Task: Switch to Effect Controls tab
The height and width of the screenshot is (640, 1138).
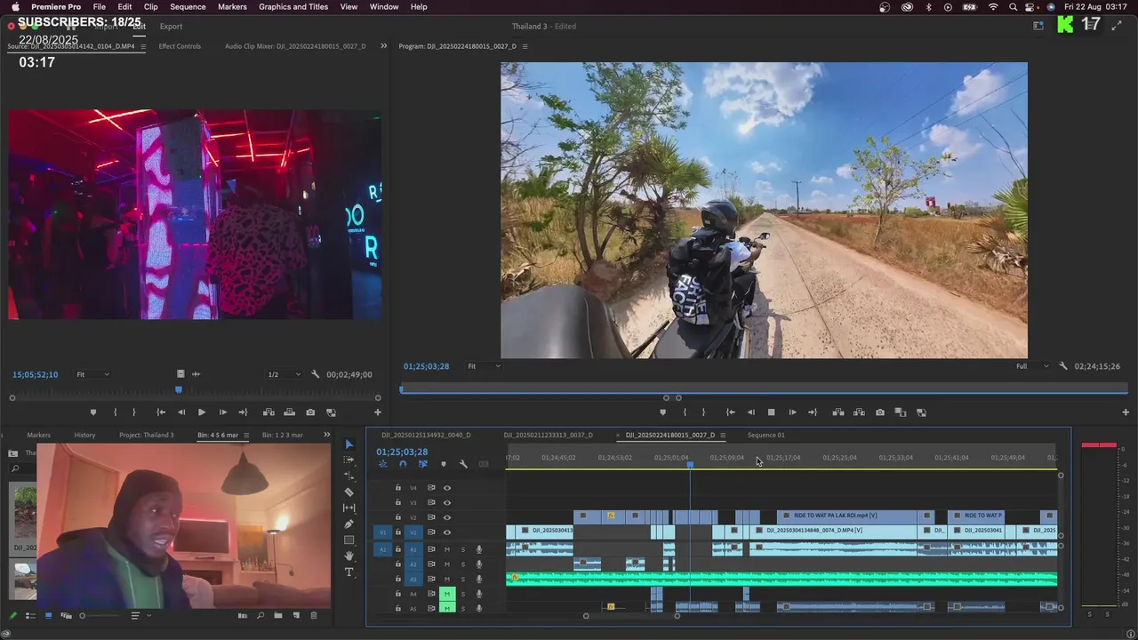Action: click(180, 45)
